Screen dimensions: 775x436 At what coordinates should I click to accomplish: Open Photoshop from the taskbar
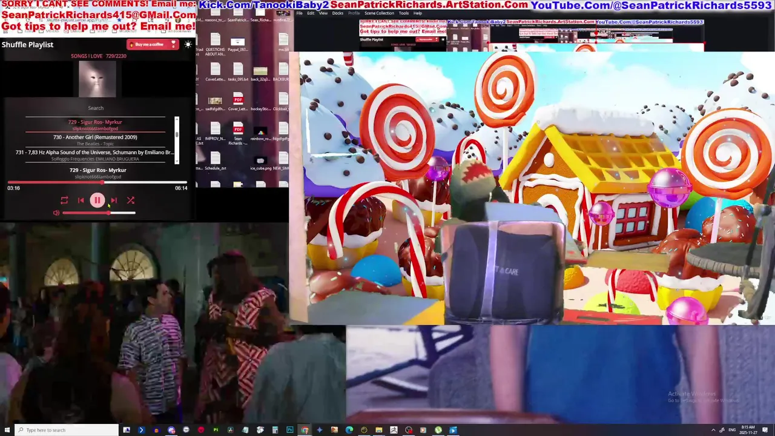point(290,430)
